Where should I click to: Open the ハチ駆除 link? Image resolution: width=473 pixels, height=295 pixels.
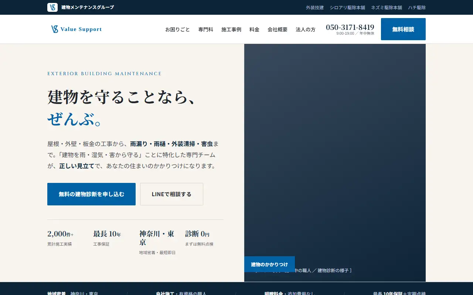417,7
